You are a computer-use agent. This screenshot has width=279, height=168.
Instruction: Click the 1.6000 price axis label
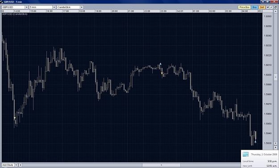[x=268, y=75]
